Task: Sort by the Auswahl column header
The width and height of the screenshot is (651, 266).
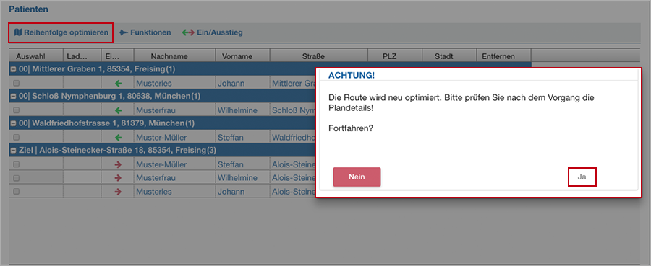Action: (x=36, y=56)
